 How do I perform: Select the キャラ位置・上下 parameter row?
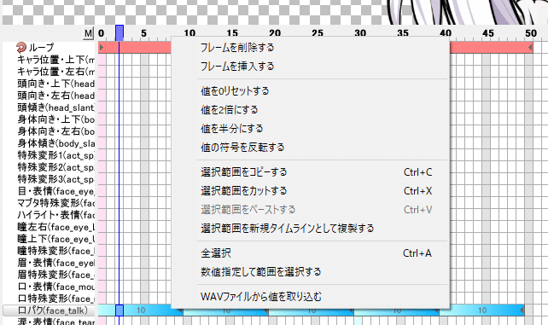[x=56, y=60]
